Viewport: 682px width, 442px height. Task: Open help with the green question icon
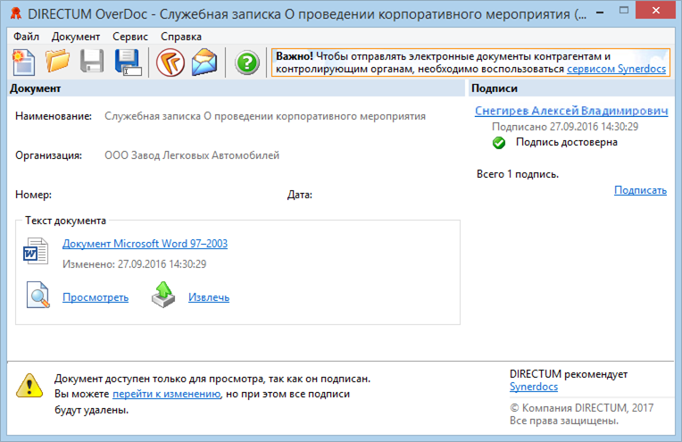246,63
